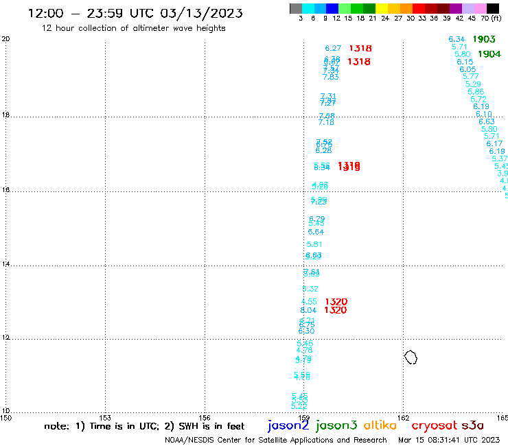
Task: Select the 4.55 wave height value
Action: pyautogui.click(x=309, y=301)
